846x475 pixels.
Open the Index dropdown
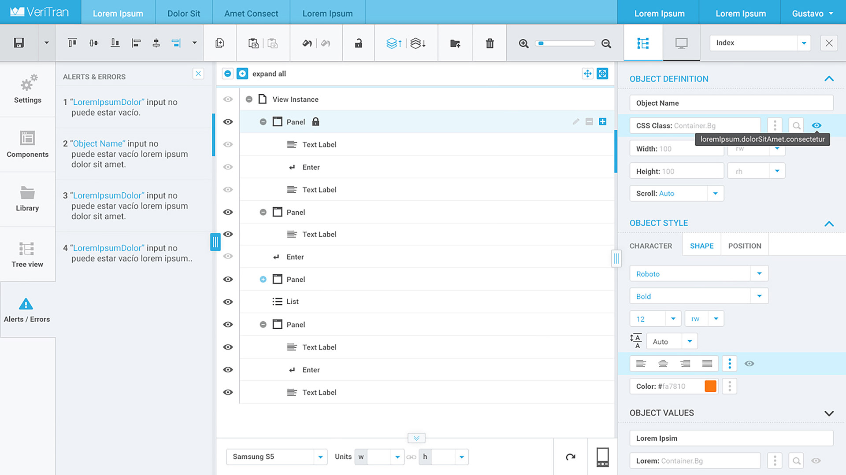tap(760, 43)
